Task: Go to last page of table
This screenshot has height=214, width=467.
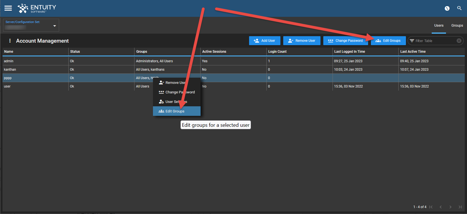Action: (460, 207)
